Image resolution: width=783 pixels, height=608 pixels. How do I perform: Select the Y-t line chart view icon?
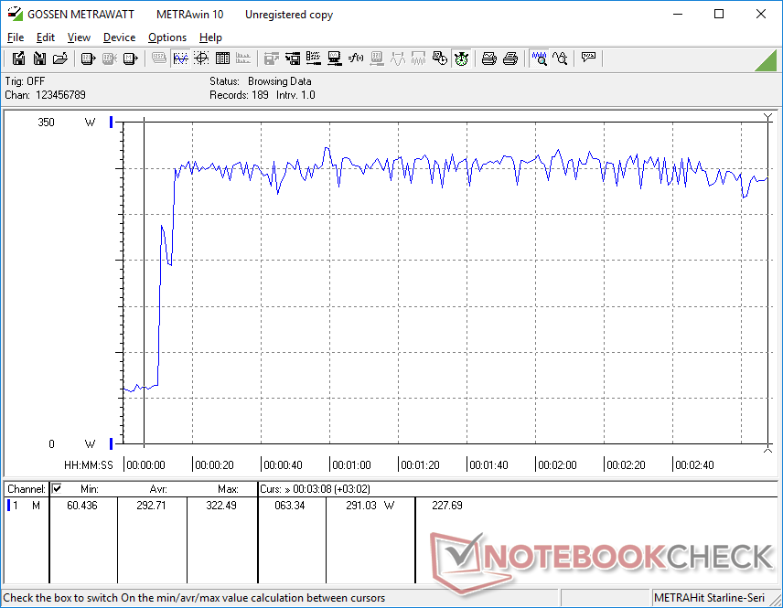click(x=180, y=59)
